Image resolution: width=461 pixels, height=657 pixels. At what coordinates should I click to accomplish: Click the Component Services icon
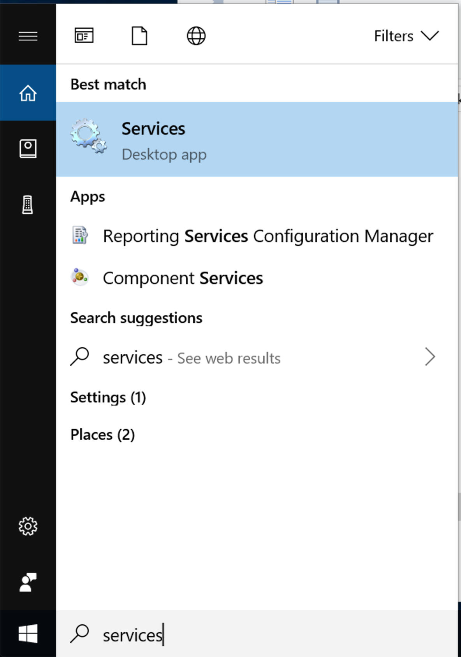click(80, 278)
